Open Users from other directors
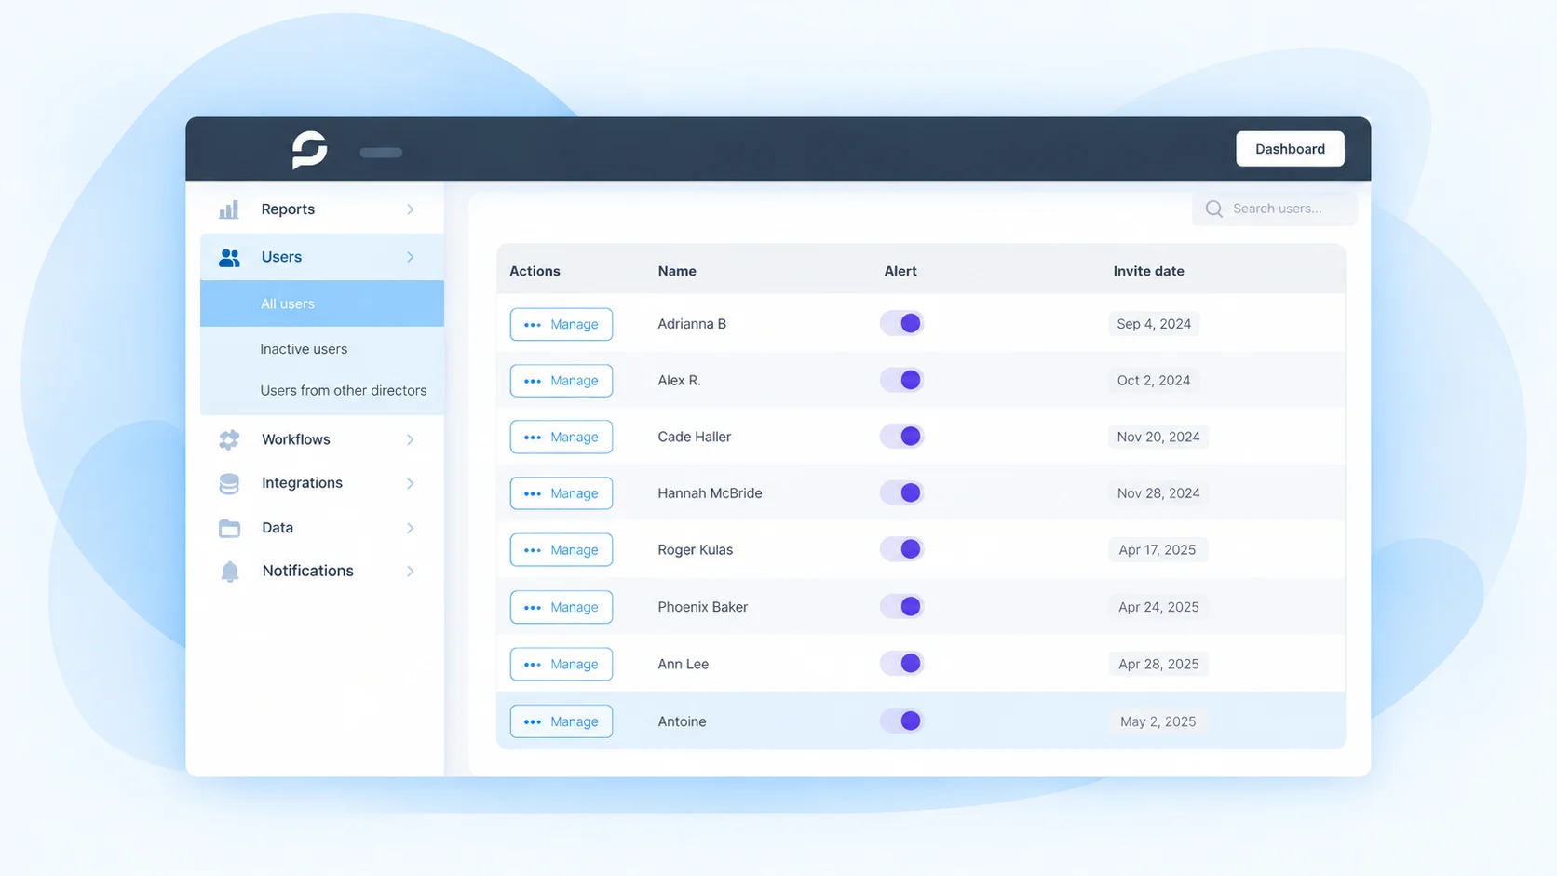 pos(343,390)
